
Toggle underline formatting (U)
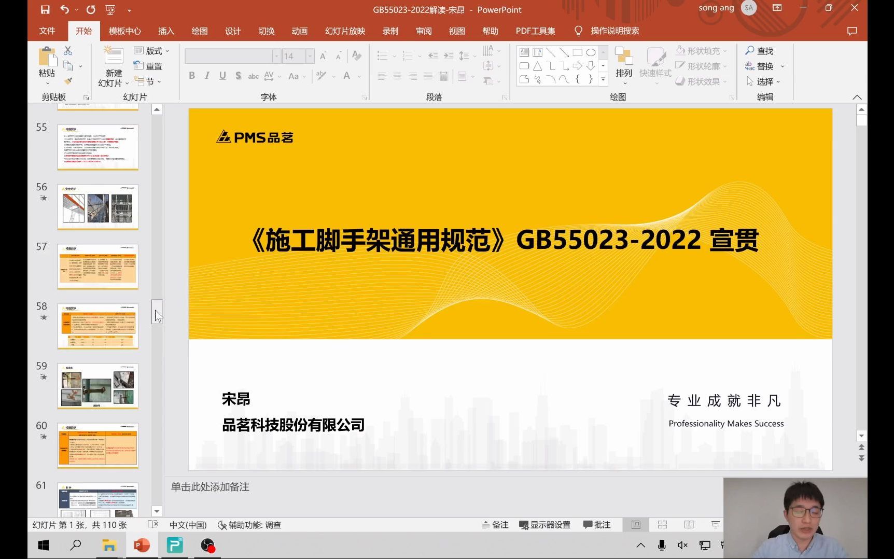coord(222,76)
